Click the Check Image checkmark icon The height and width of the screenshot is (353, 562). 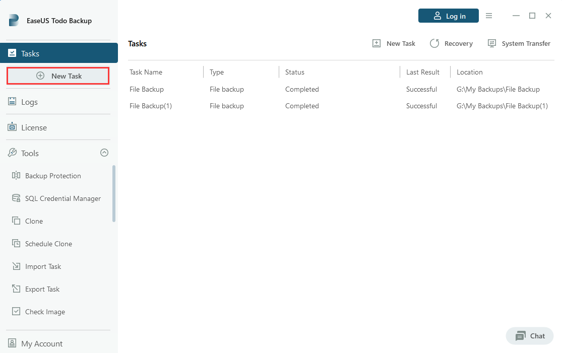click(16, 311)
